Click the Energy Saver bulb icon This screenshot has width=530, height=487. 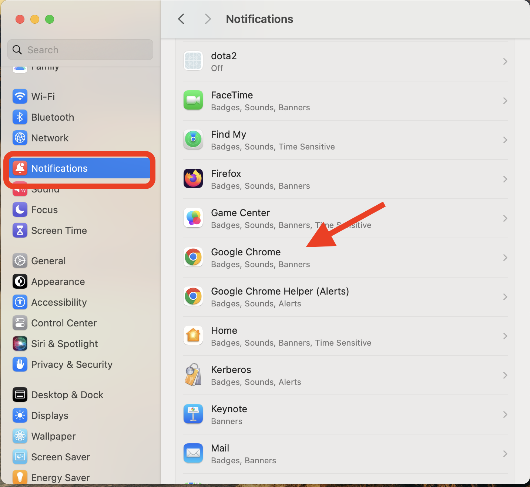point(20,477)
